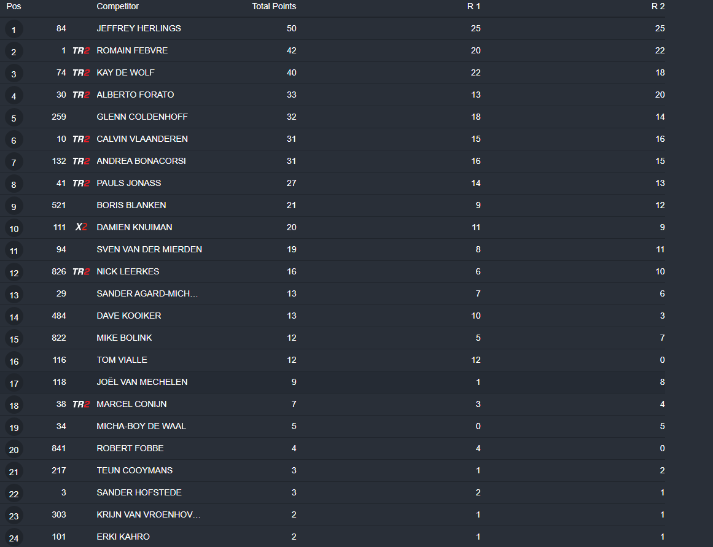Click the X2 badge beside Damien Knuiman
Image resolution: width=713 pixels, height=547 pixels.
[x=81, y=228]
